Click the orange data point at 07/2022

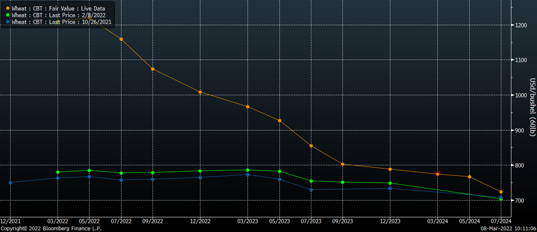[121, 39]
